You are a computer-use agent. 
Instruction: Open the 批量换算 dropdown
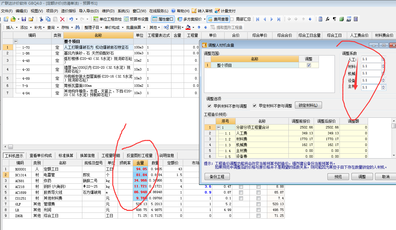click(x=135, y=27)
